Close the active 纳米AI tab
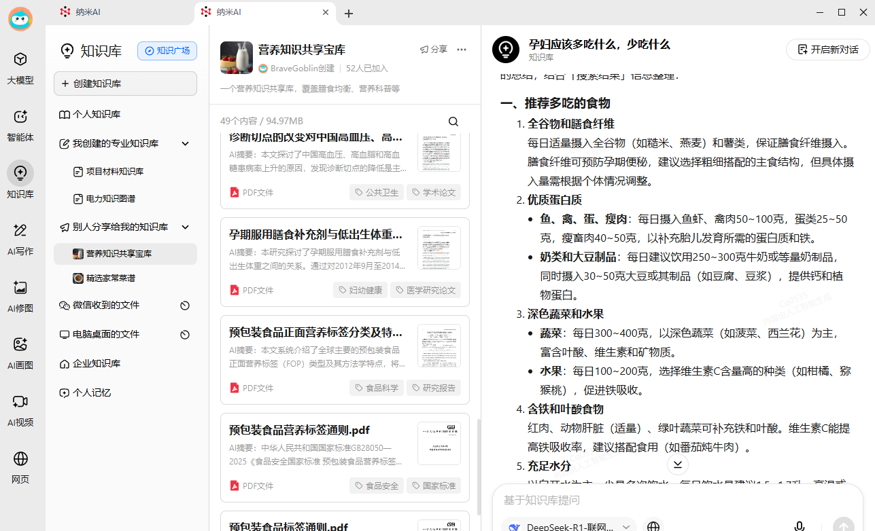The image size is (875, 531). 326,12
